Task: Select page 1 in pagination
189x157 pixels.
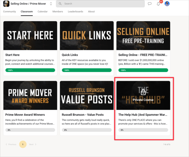Action: (23, 144)
